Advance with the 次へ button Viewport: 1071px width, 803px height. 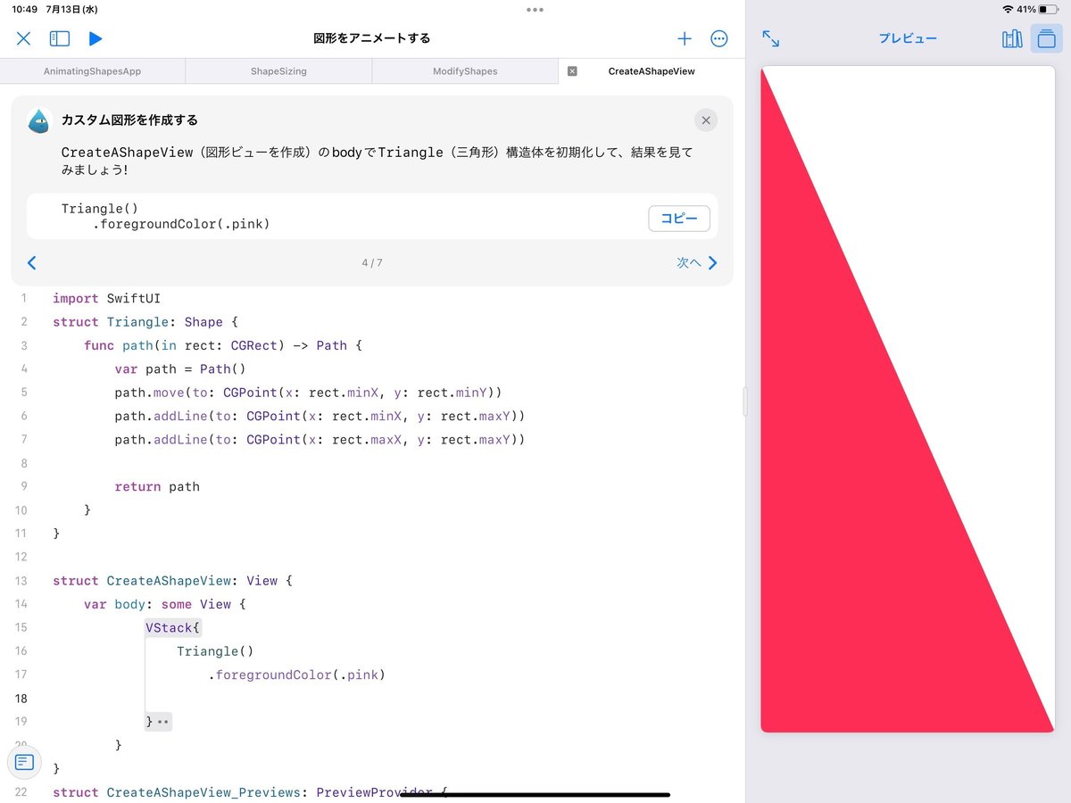(x=697, y=263)
